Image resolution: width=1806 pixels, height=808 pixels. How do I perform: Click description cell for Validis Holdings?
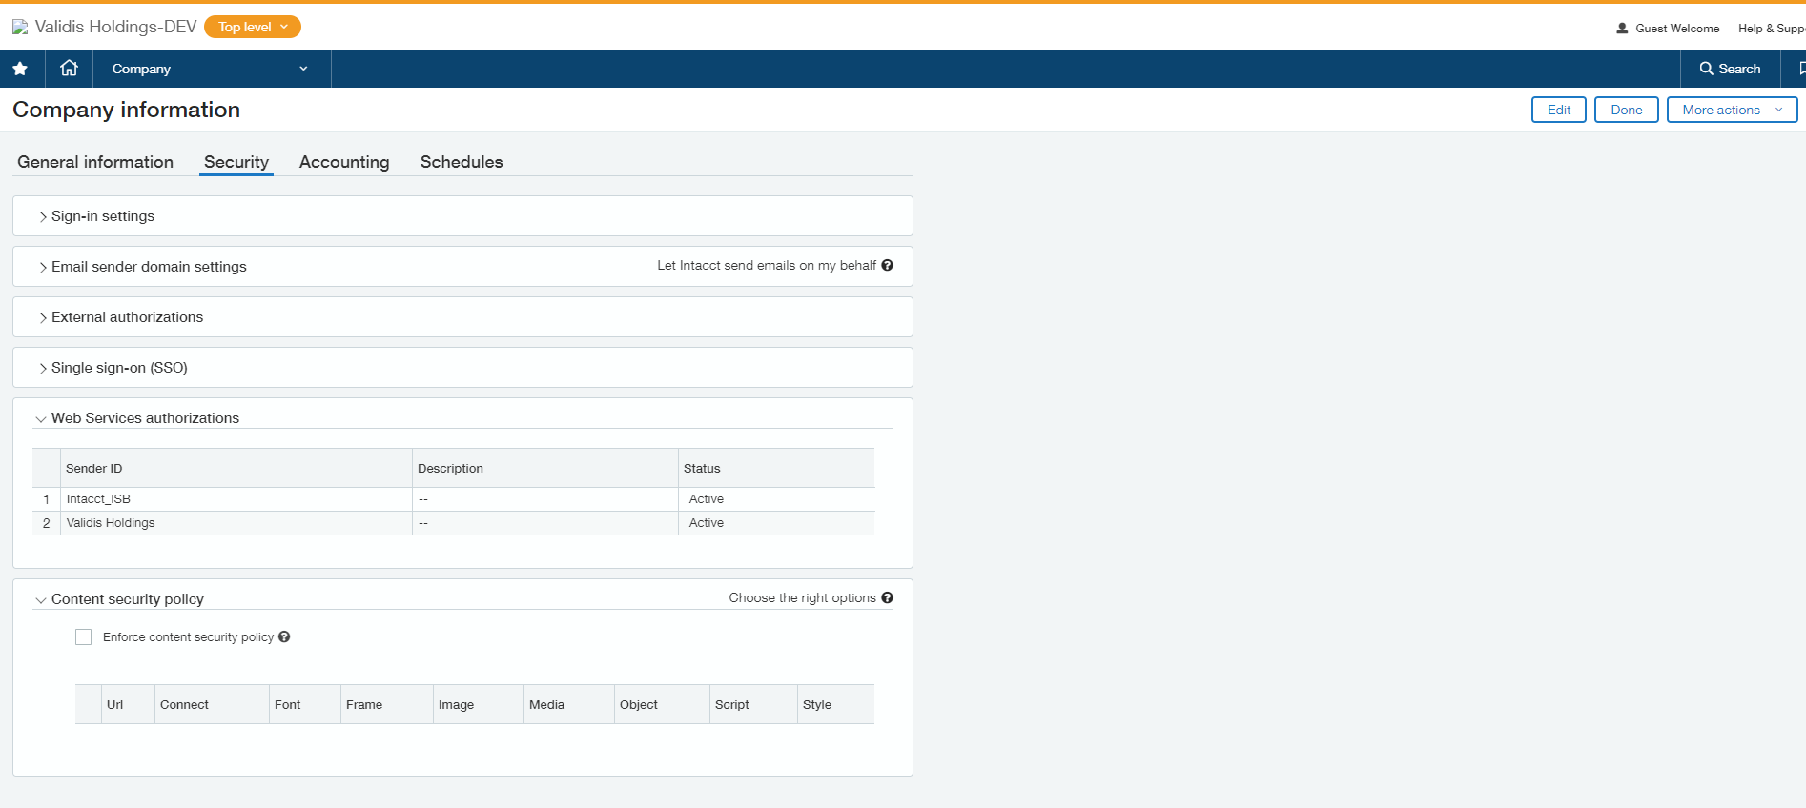tap(545, 523)
